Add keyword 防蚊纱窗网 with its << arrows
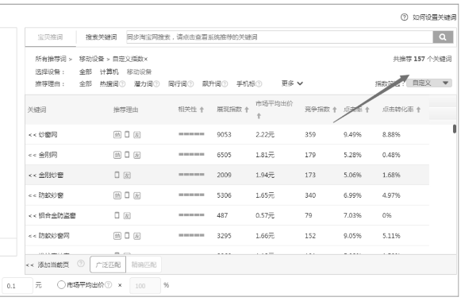 [33, 236]
